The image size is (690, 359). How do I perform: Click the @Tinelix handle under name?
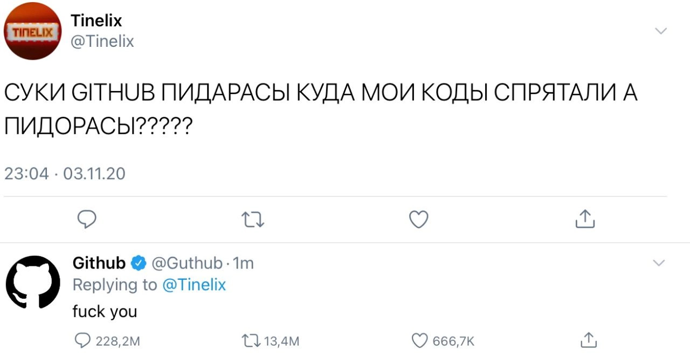point(102,41)
